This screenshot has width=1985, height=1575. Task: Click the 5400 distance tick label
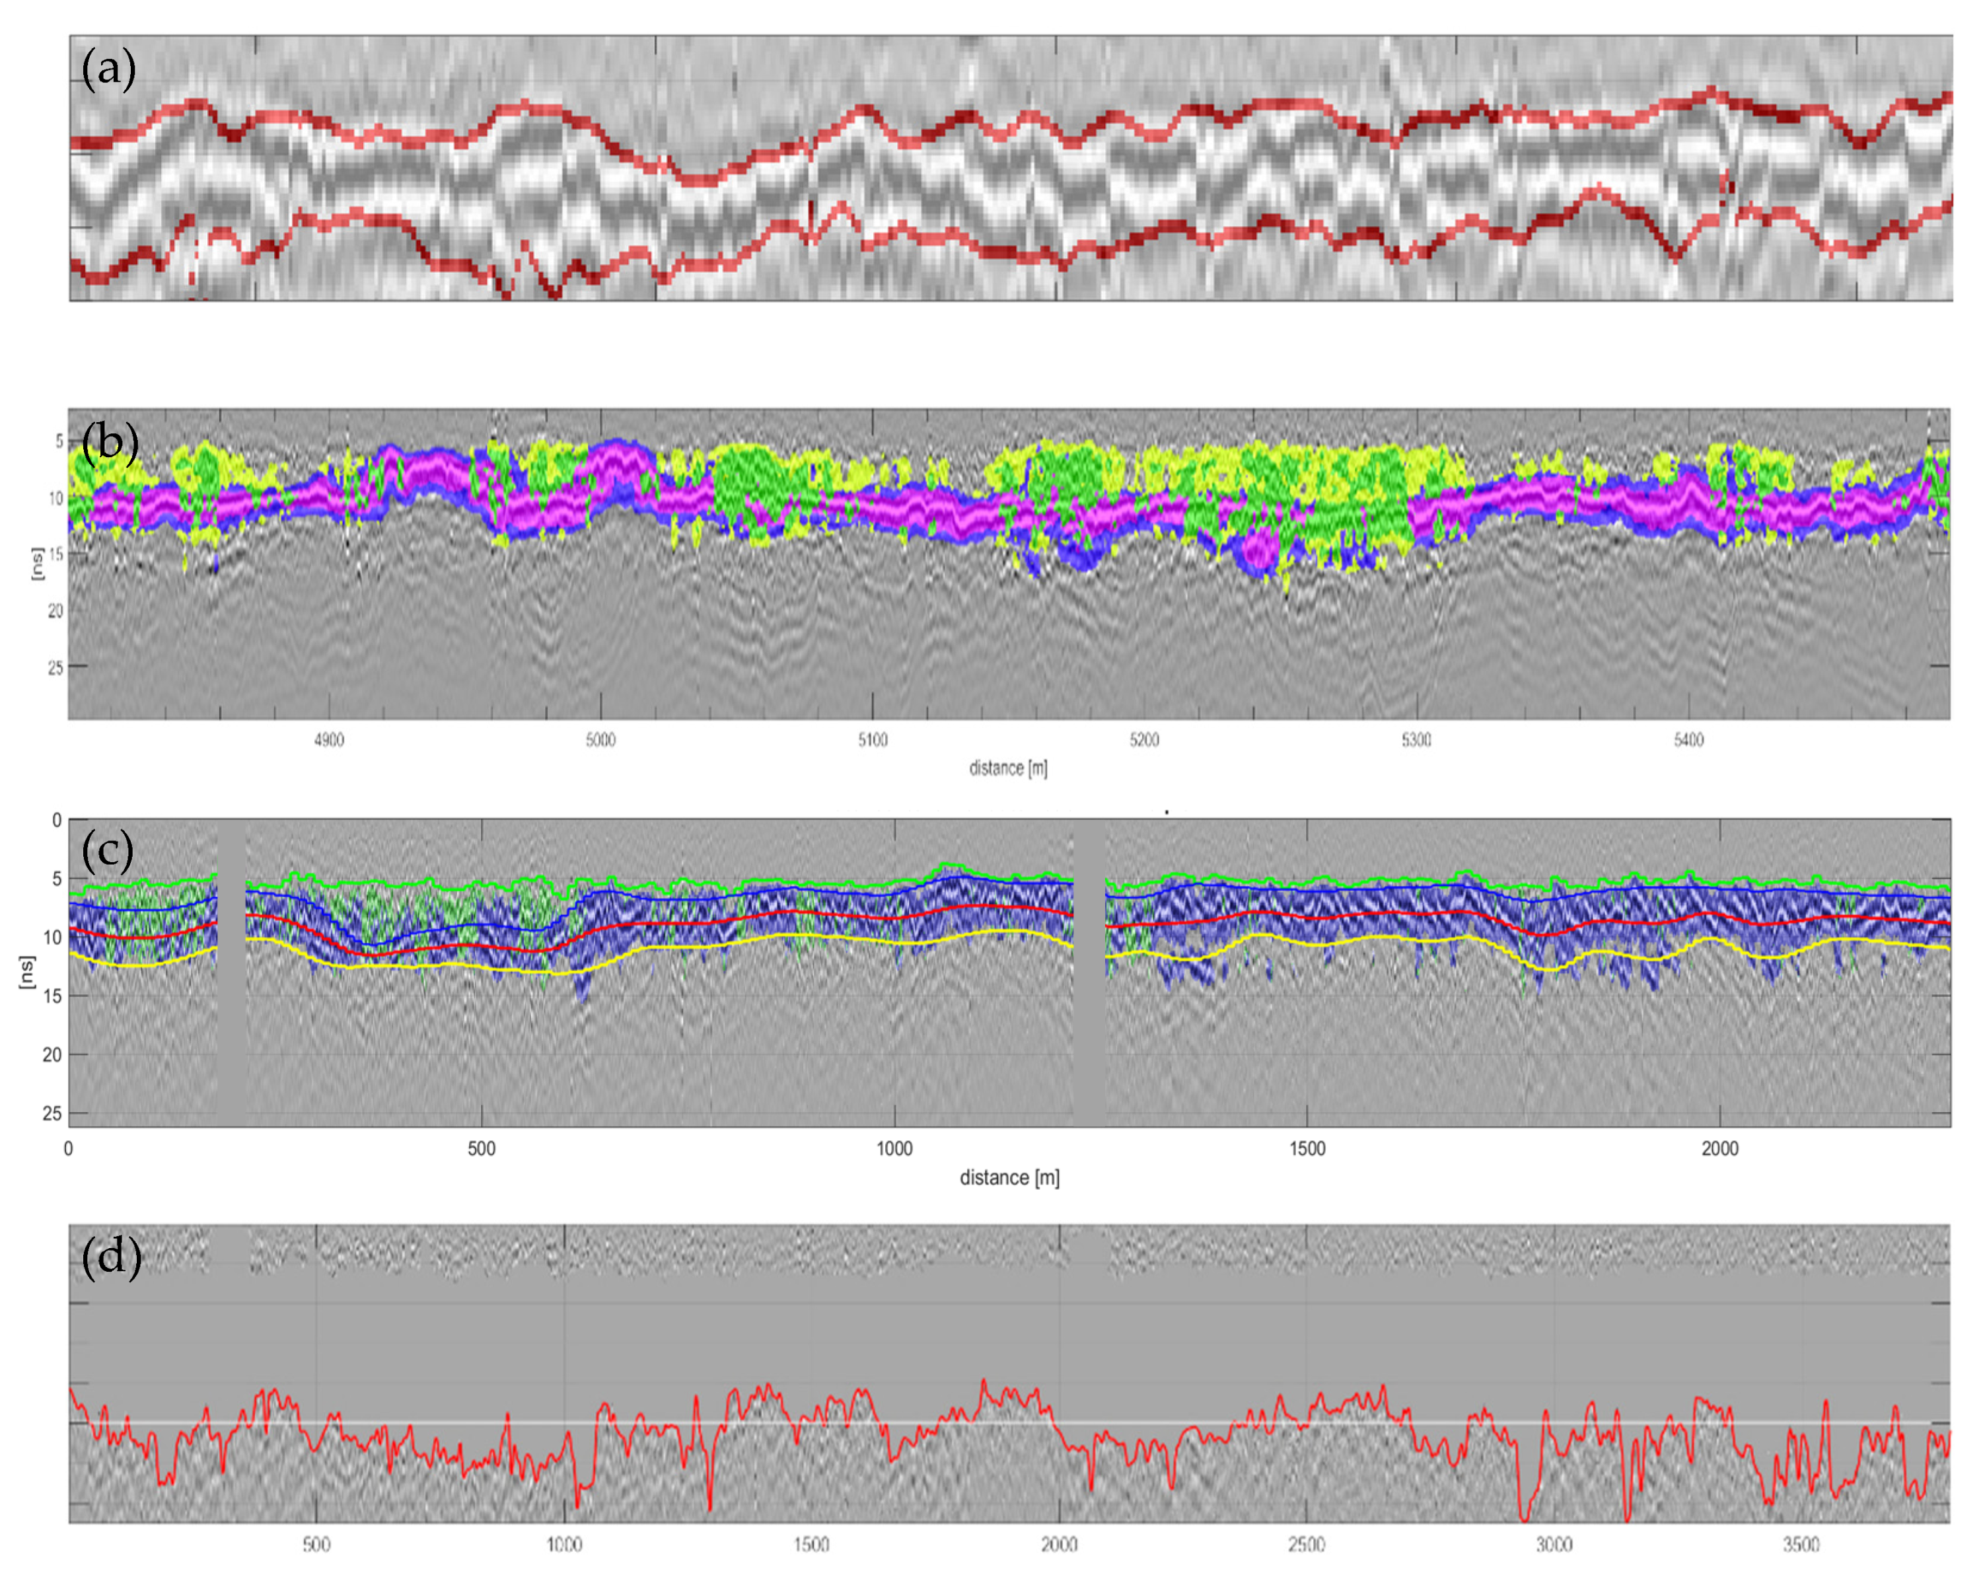[x=1688, y=740]
